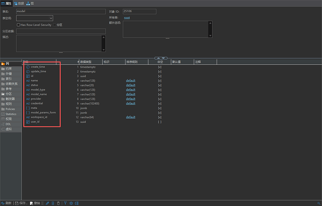Click the AZ icon beside workspace_id column
322x206 pixels.
[x=28, y=117]
